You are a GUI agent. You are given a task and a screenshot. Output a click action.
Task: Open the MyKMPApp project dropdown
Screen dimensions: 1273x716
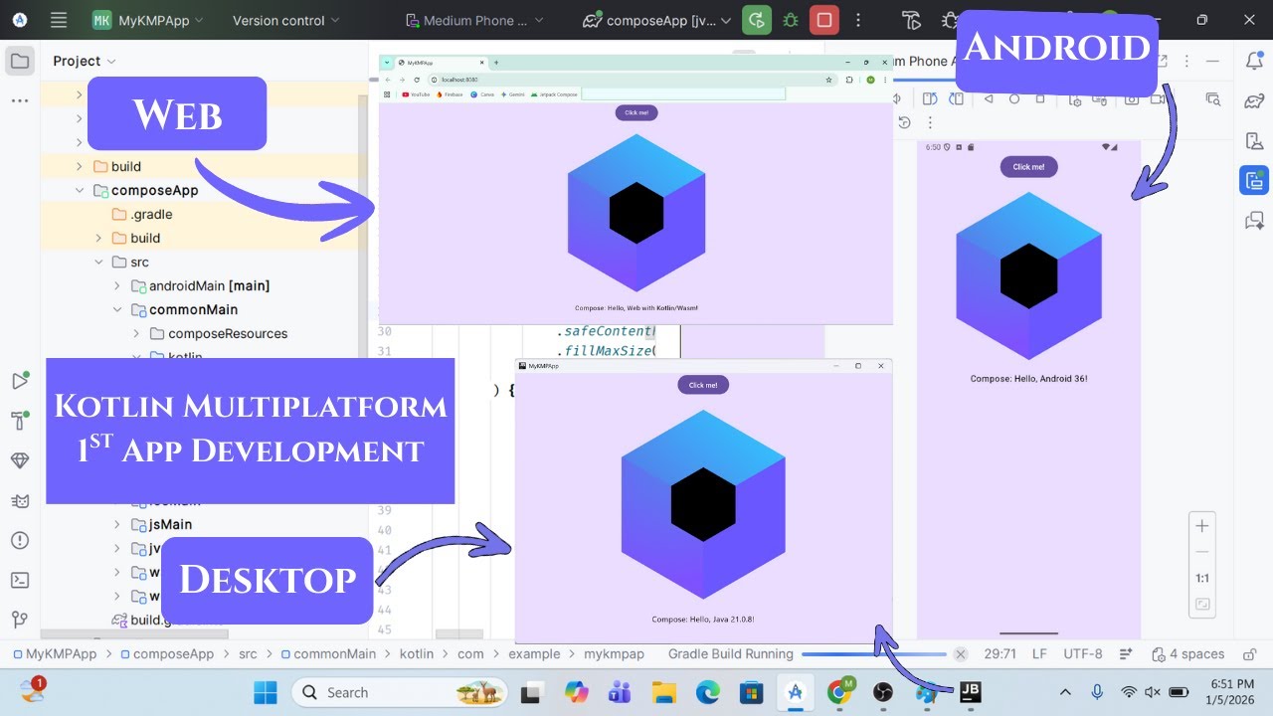148,20
